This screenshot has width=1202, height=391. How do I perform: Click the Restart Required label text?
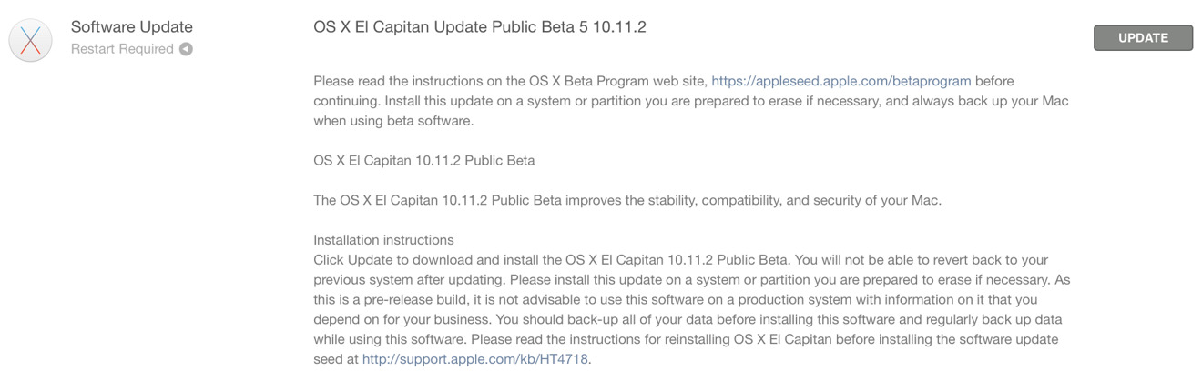122,49
